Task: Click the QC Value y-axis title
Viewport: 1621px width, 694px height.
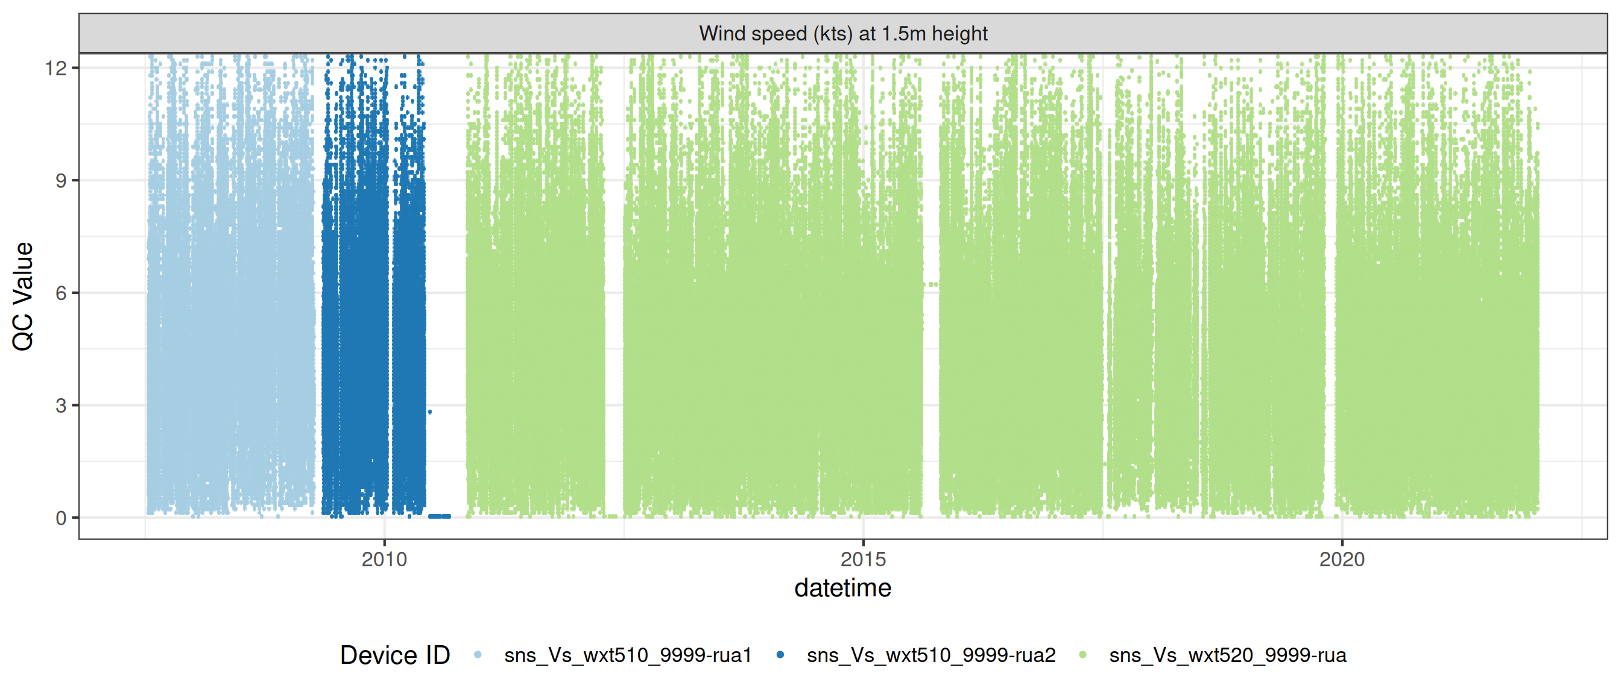Action: (x=24, y=295)
